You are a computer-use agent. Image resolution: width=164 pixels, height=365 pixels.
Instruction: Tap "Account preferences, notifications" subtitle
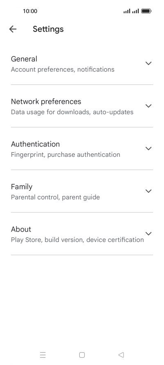tap(63, 70)
